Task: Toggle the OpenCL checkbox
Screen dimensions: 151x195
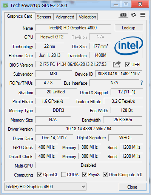Action: coord(40,175)
